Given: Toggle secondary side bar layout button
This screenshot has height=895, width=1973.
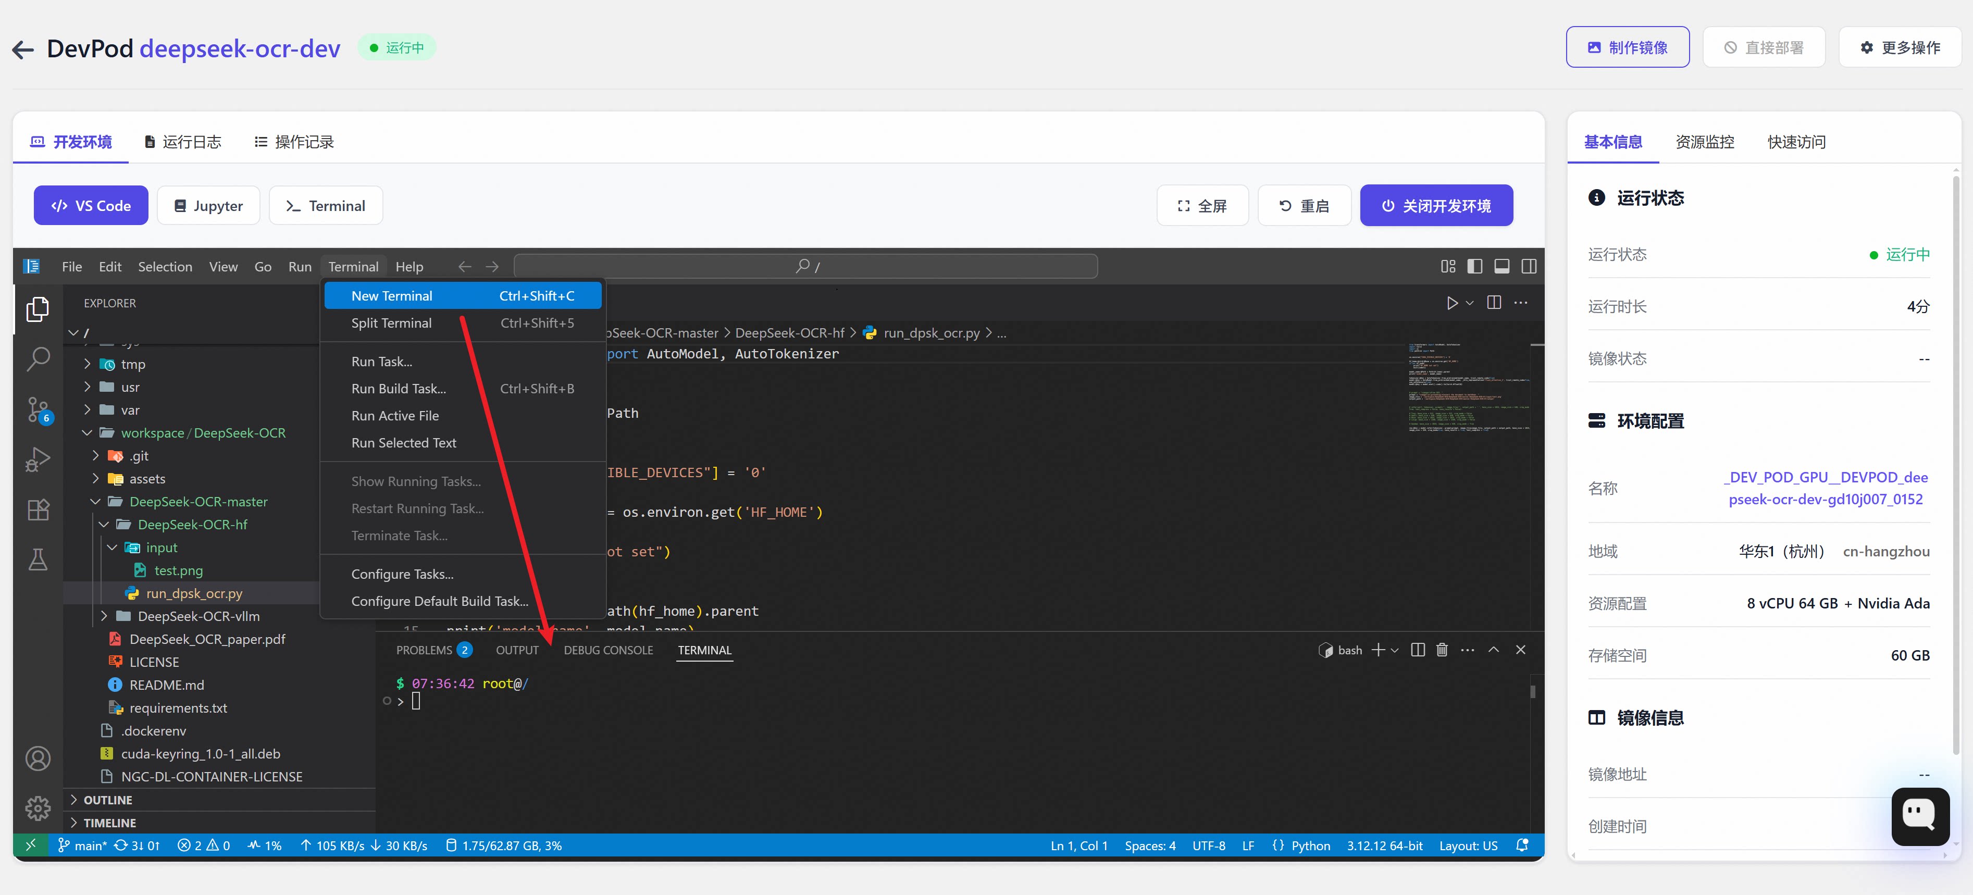Looking at the screenshot, I should 1529,266.
